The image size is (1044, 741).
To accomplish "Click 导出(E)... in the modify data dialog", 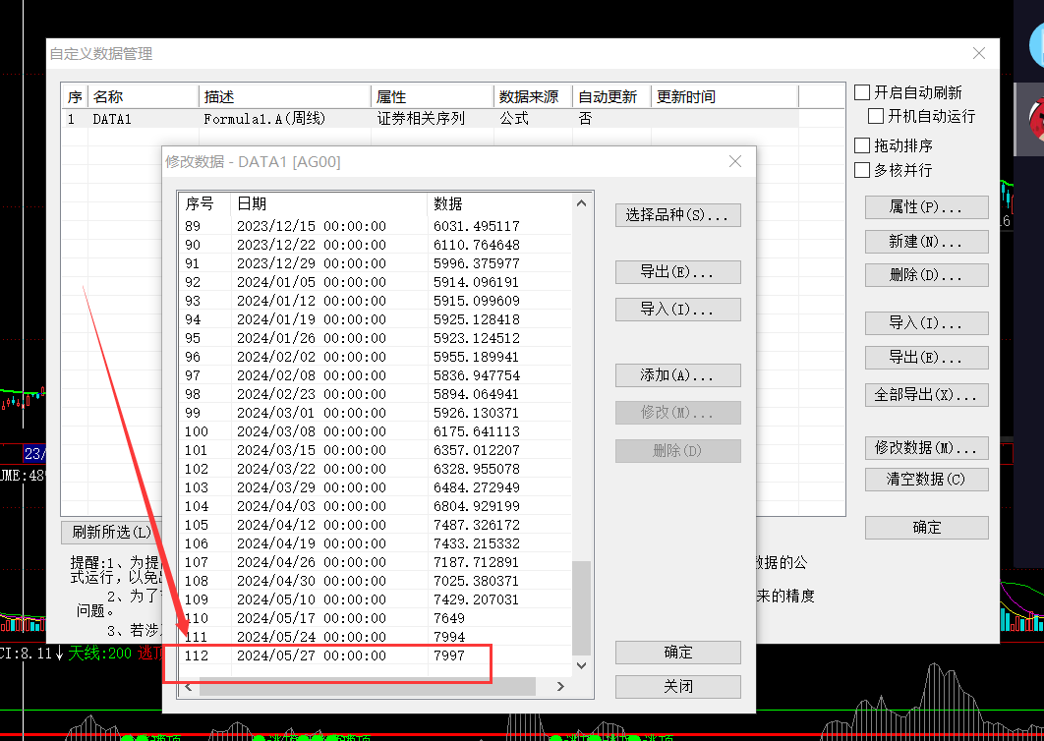I will (x=677, y=272).
